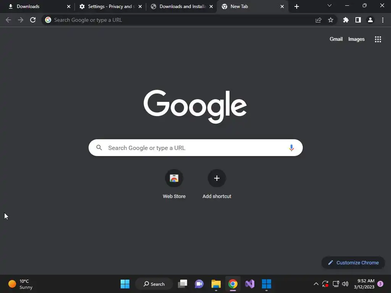Close the Downloads tab
The height and width of the screenshot is (293, 391).
click(x=69, y=6)
